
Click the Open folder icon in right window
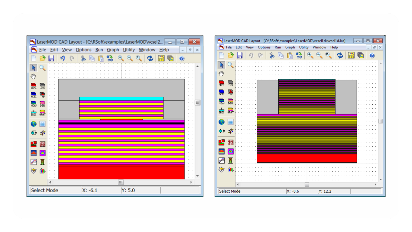pyautogui.click(x=230, y=55)
